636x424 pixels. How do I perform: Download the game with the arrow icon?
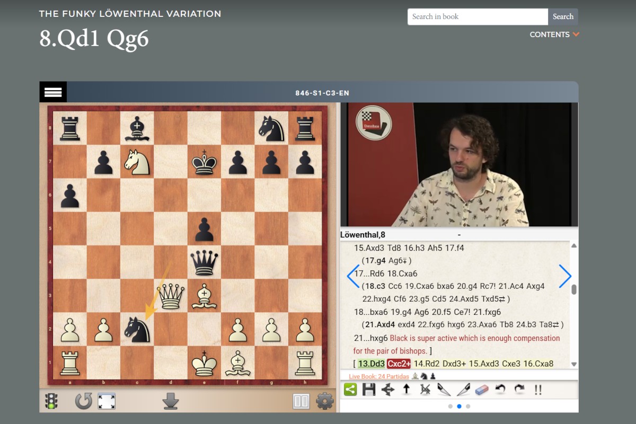pyautogui.click(x=170, y=401)
